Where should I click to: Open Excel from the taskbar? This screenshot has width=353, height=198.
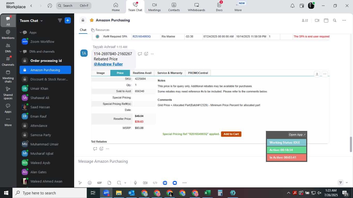[207, 193]
